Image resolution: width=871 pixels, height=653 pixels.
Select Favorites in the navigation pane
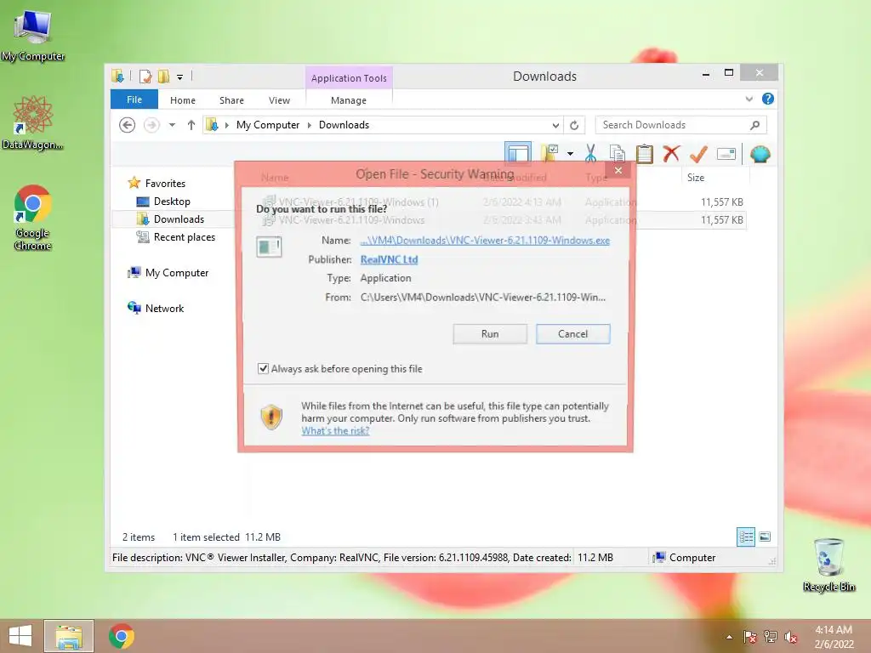[165, 184]
